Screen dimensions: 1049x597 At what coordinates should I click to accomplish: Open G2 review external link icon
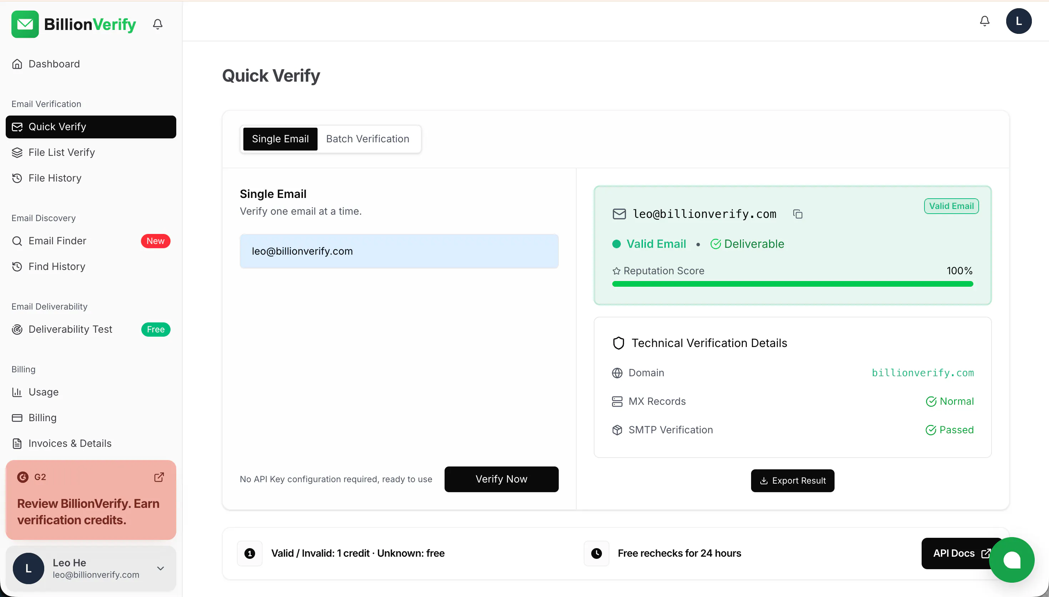(x=159, y=477)
